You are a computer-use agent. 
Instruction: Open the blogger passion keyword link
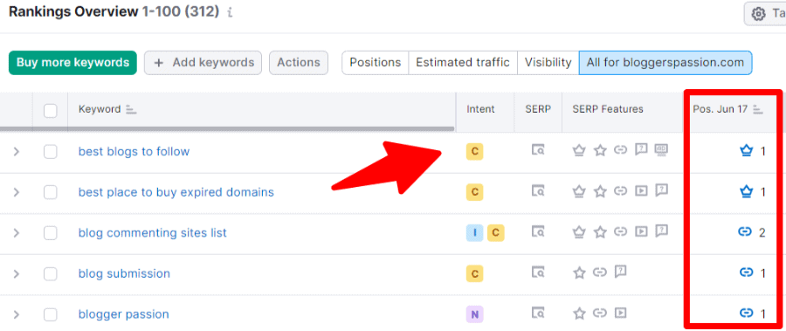123,314
